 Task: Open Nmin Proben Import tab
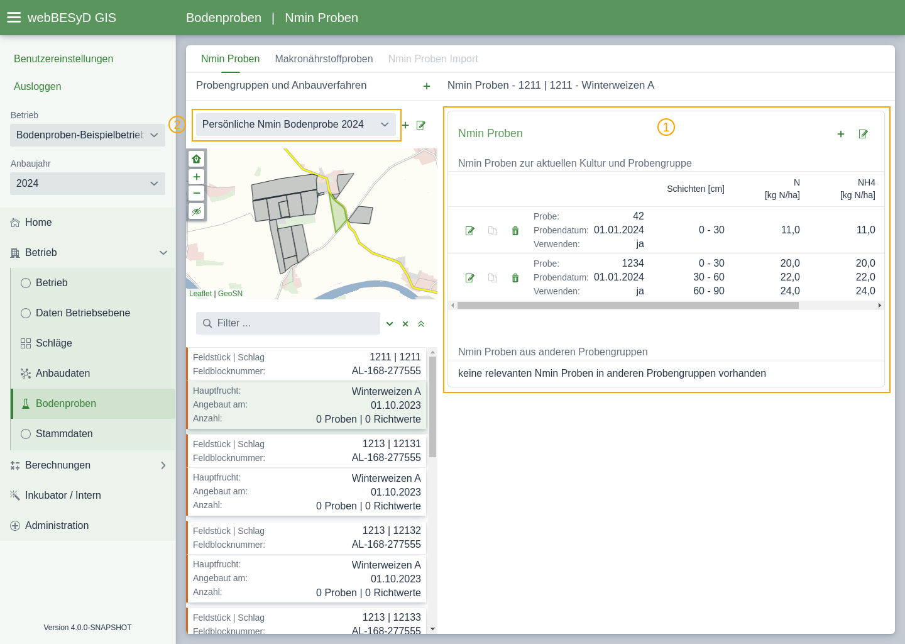pyautogui.click(x=433, y=59)
